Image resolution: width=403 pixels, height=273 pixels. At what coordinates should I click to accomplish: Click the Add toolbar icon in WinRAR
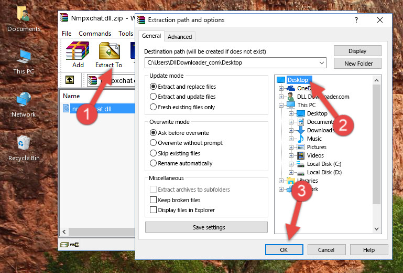click(x=78, y=55)
